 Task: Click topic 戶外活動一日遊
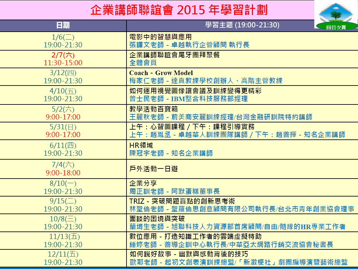tap(154, 169)
